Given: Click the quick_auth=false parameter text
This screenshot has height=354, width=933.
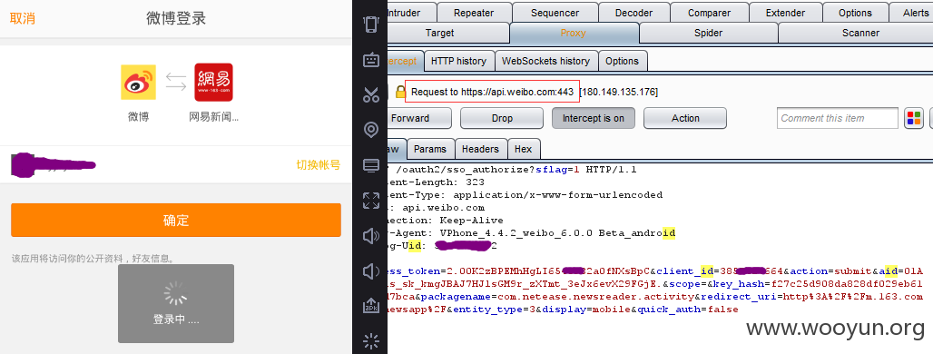Looking at the screenshot, I should coord(688,310).
